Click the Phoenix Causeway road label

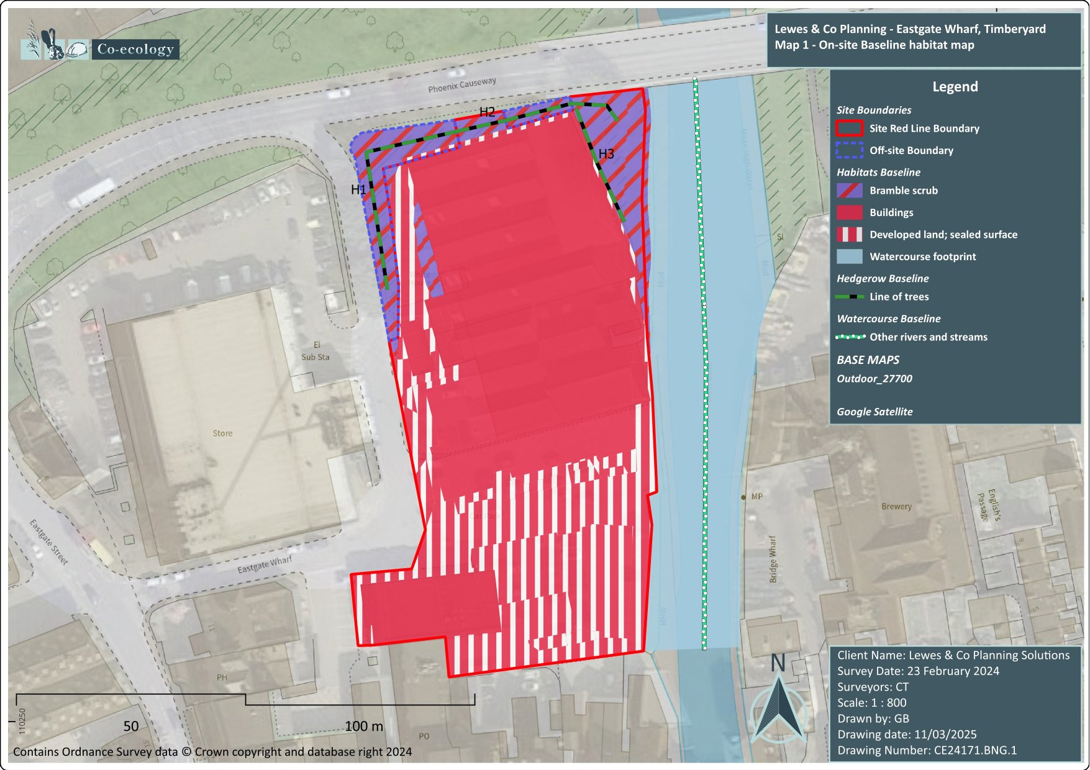tap(461, 85)
